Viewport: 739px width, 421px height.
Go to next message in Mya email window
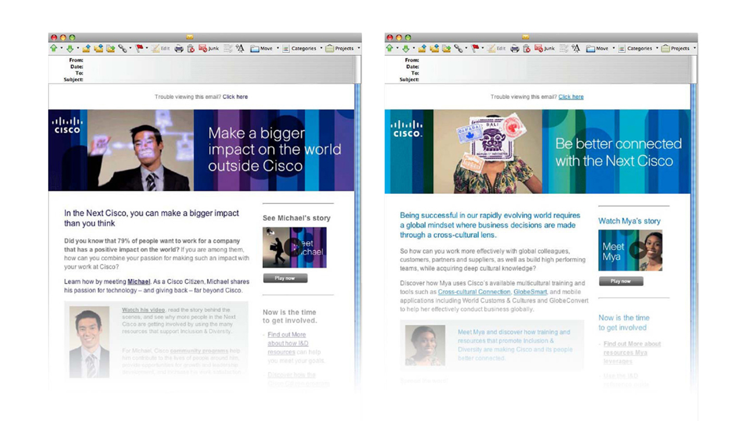click(x=405, y=48)
